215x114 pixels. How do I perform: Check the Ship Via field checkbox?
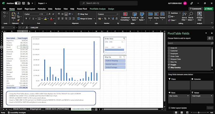[169, 62]
